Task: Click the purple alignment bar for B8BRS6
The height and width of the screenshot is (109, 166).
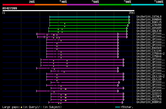Action: click(85, 103)
